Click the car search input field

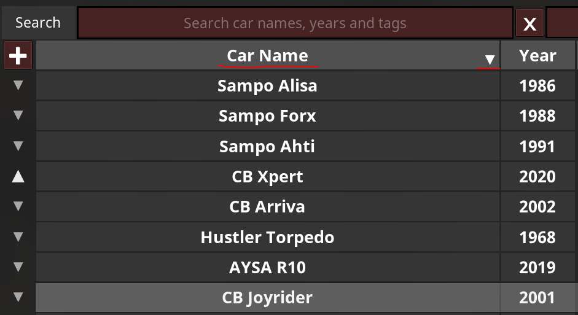pos(295,24)
